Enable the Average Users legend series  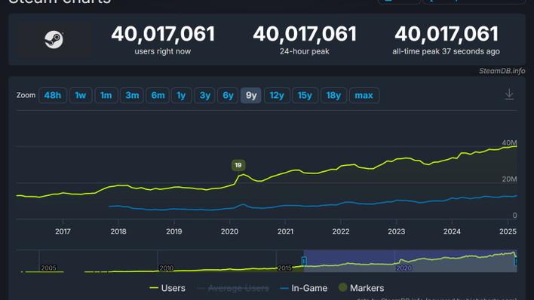click(233, 288)
